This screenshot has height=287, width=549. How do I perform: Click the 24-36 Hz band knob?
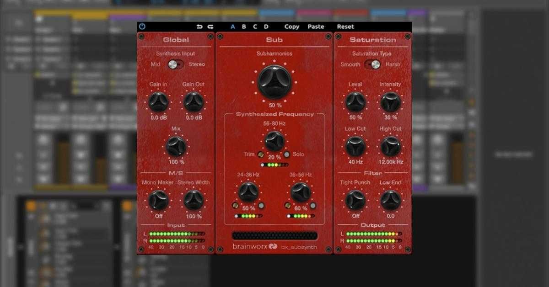tap(248, 192)
